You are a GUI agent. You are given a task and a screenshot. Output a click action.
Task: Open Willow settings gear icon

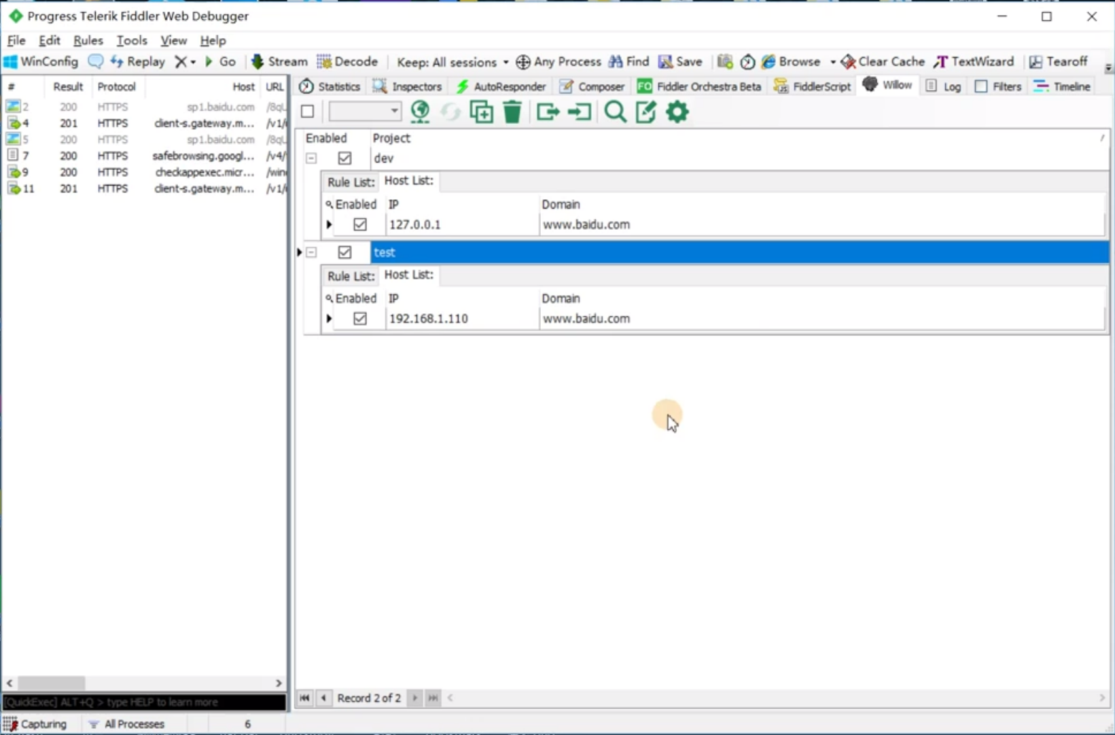click(677, 112)
